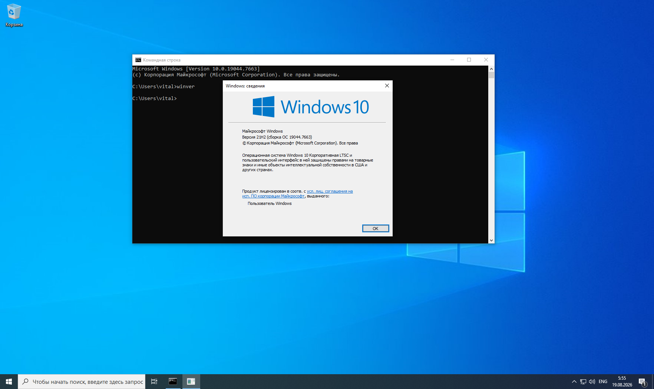The width and height of the screenshot is (654, 389).
Task: Minimize the Командная строка window
Action: coord(452,60)
